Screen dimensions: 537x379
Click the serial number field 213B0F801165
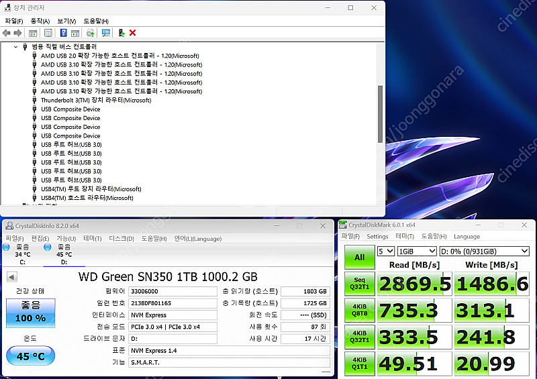coord(173,303)
